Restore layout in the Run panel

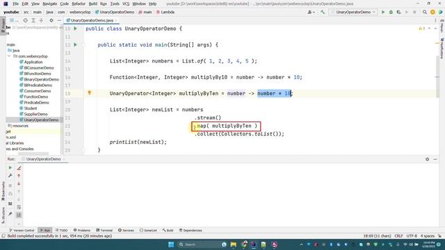(10, 203)
